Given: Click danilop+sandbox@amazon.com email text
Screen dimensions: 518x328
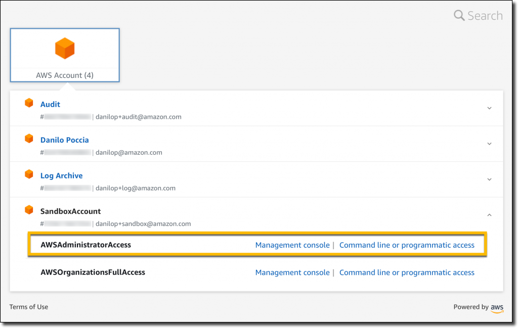Looking at the screenshot, I should pos(143,224).
